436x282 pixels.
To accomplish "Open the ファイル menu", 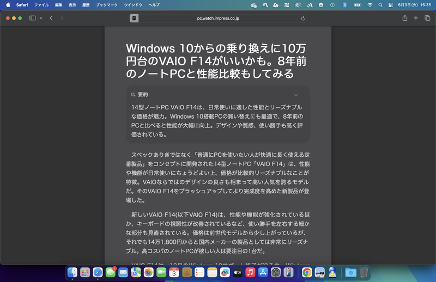I will click(41, 5).
